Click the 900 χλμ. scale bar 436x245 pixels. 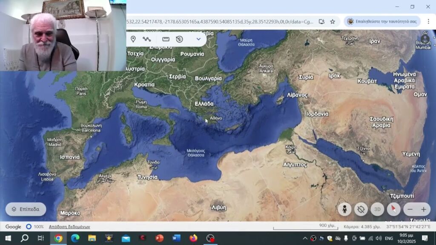[306, 227]
